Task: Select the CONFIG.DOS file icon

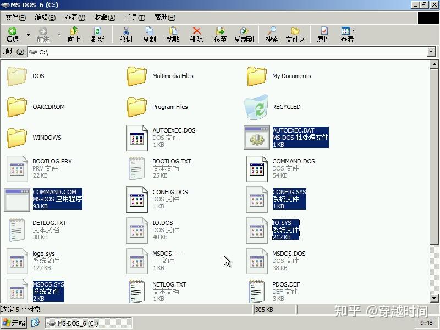Action: point(137,200)
